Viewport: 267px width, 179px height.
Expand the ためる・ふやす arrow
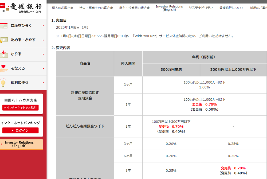(43, 40)
